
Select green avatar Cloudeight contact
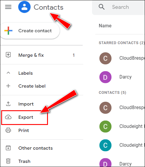[x=105, y=126]
